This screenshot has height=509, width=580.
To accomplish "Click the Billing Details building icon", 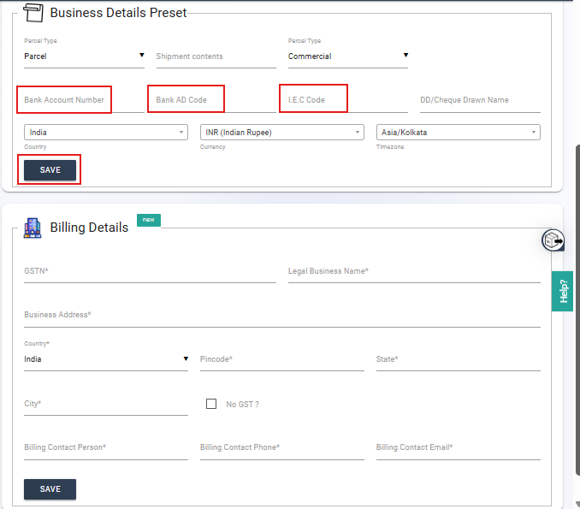I will pos(33,228).
